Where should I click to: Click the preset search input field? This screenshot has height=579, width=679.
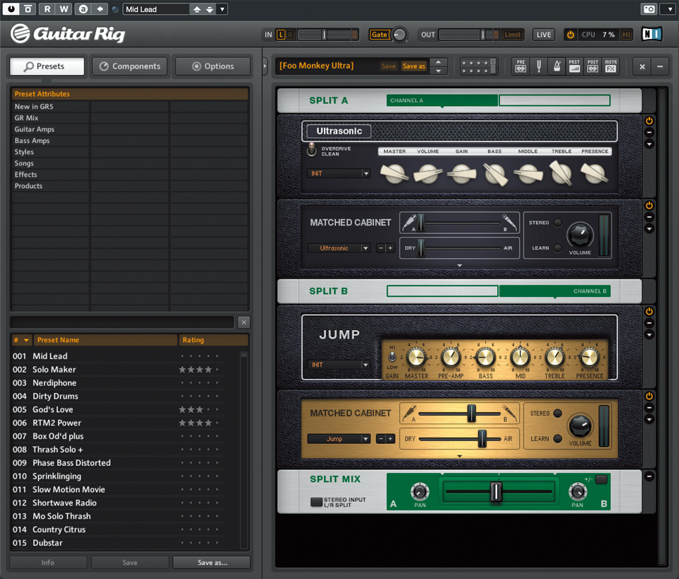pos(122,322)
